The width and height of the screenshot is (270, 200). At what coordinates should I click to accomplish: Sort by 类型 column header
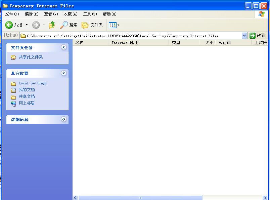(184, 43)
